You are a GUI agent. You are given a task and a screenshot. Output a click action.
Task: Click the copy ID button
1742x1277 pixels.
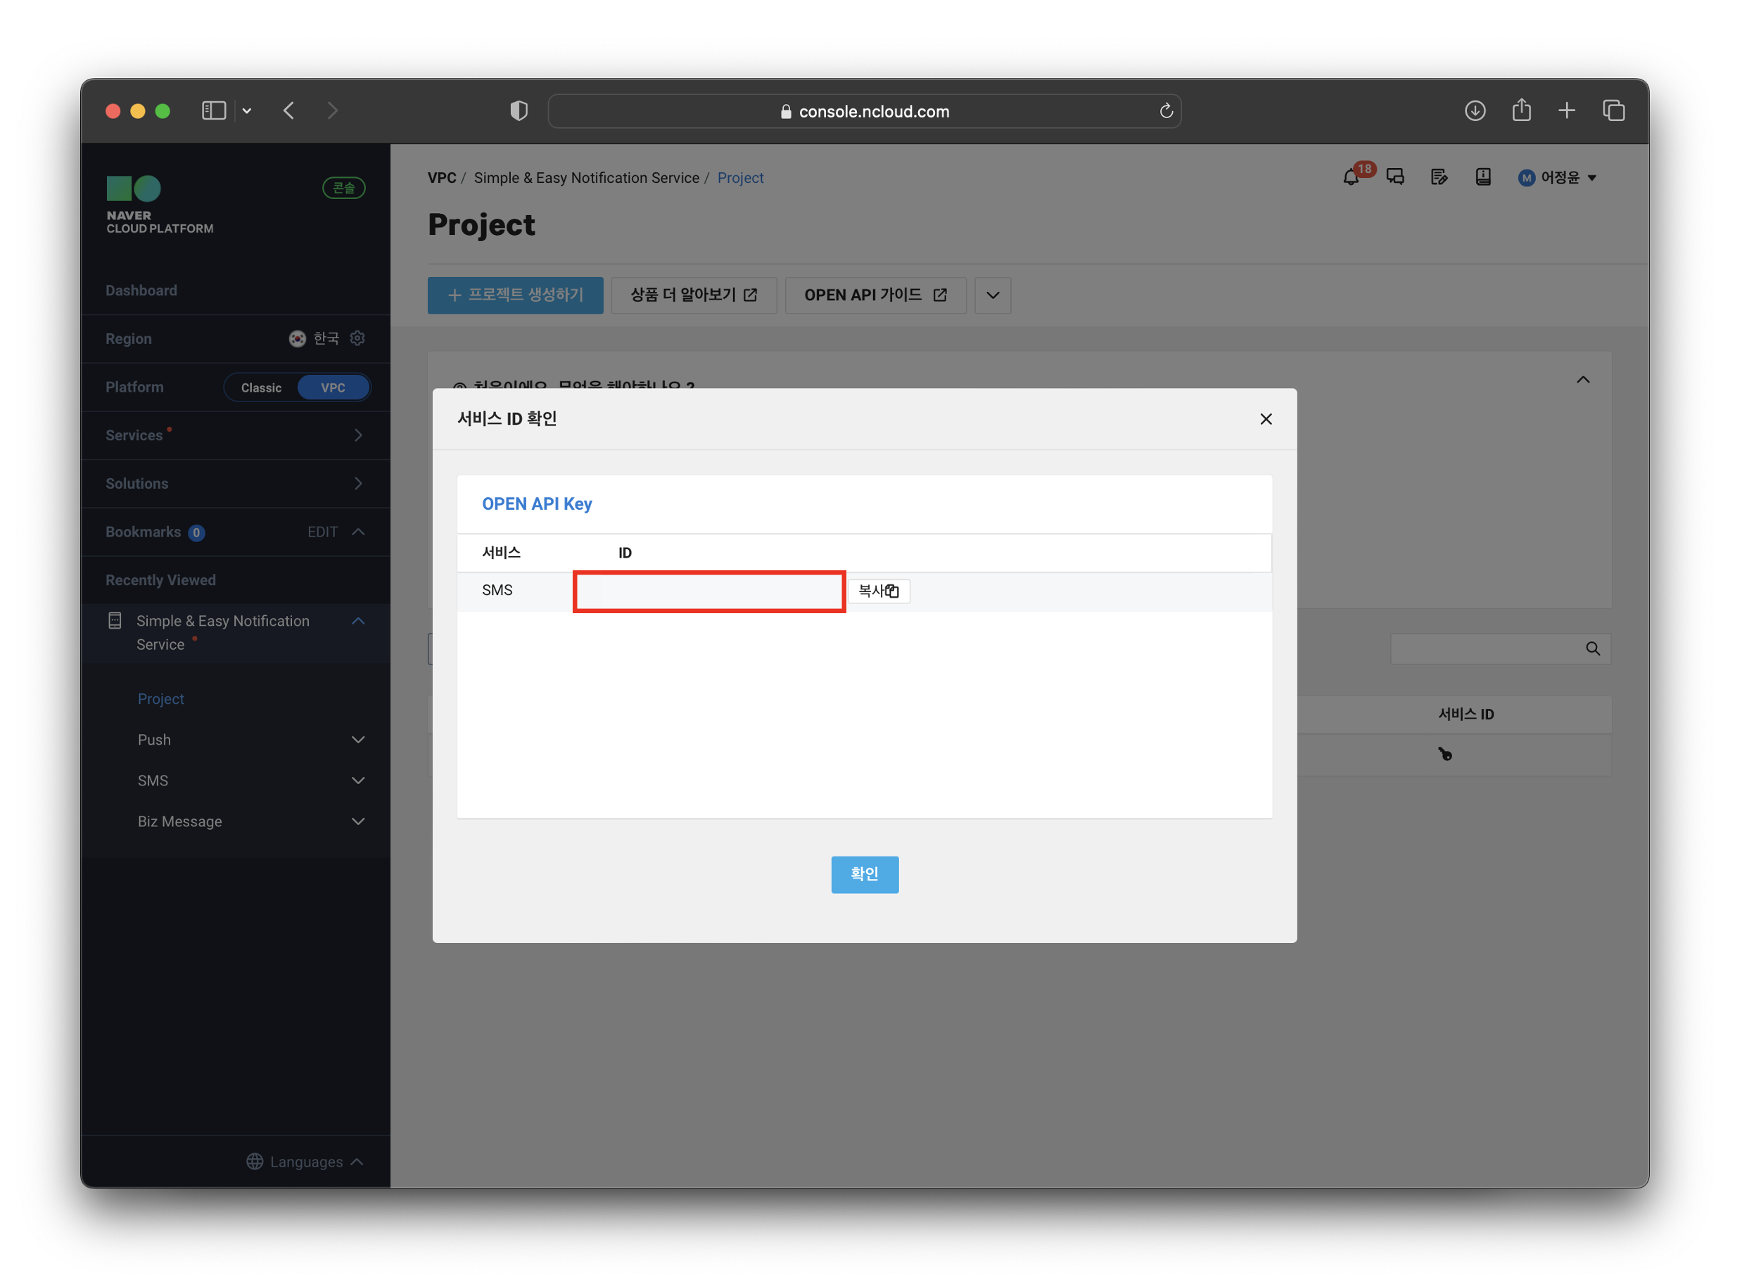(x=881, y=592)
